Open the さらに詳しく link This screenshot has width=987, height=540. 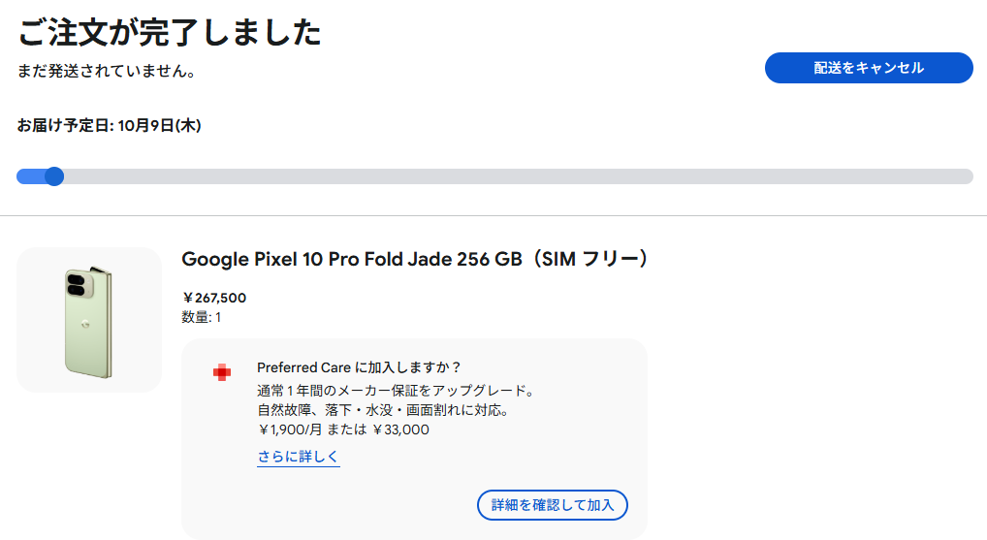[298, 457]
